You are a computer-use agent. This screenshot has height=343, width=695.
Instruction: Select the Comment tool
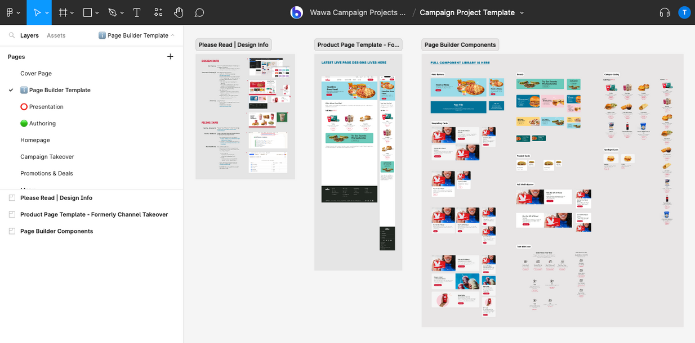[199, 12]
